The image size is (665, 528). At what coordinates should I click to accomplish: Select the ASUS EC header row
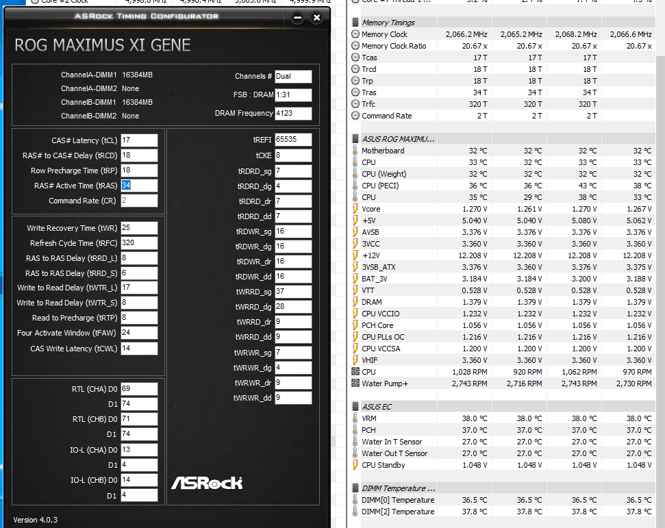click(x=503, y=407)
